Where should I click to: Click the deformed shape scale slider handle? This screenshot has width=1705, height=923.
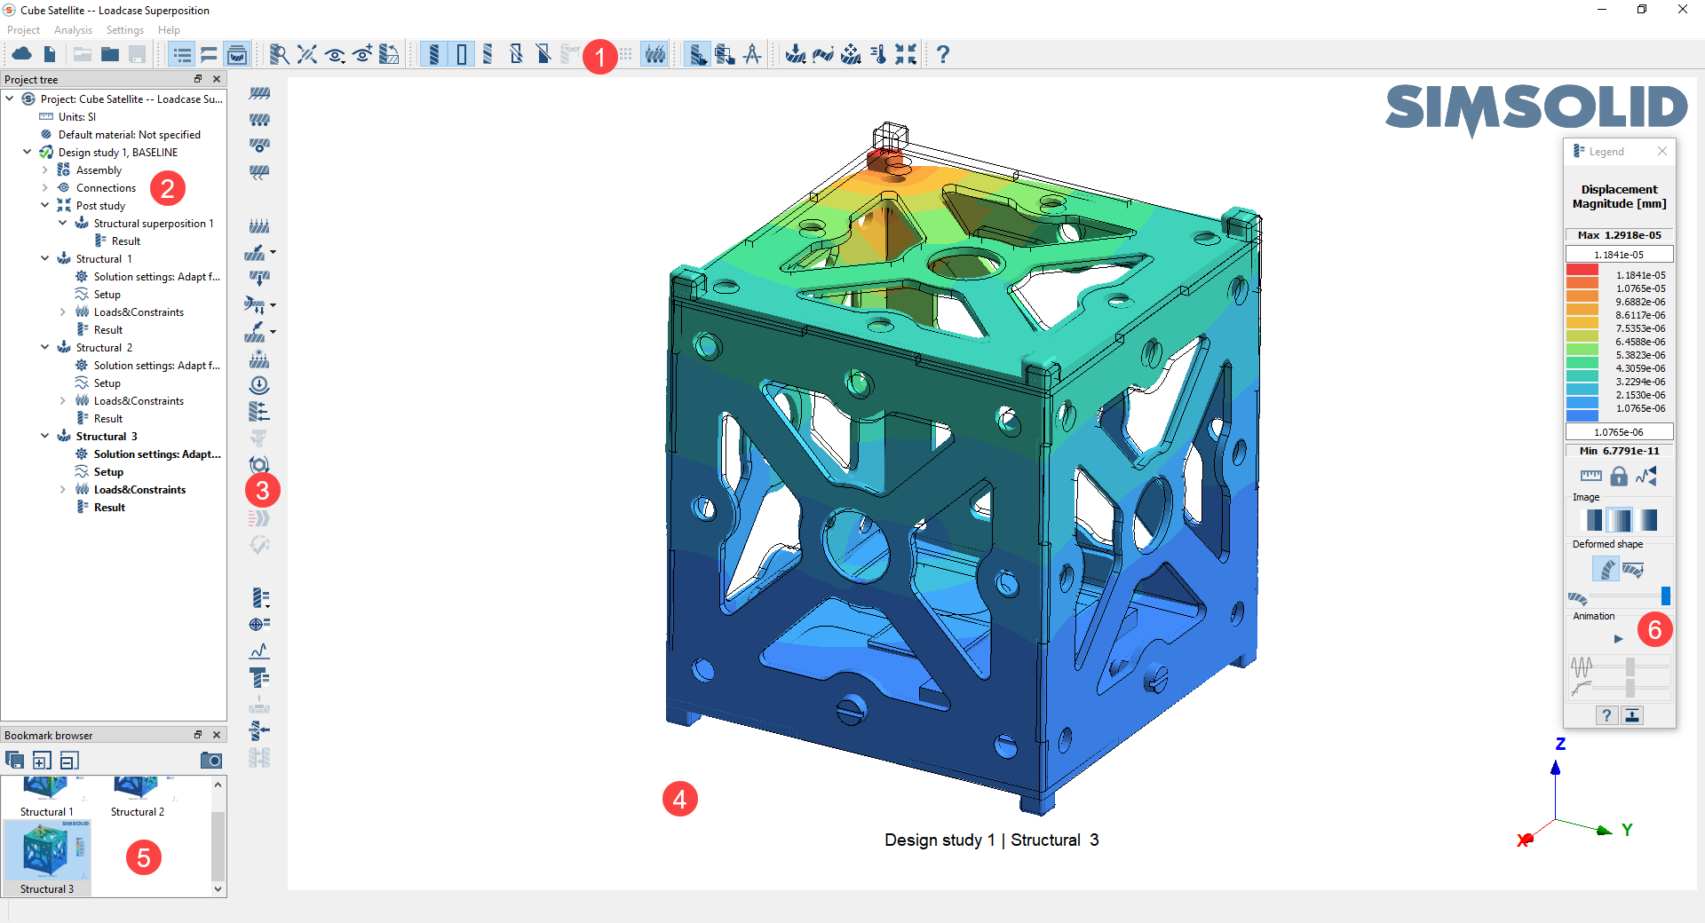(x=1665, y=596)
